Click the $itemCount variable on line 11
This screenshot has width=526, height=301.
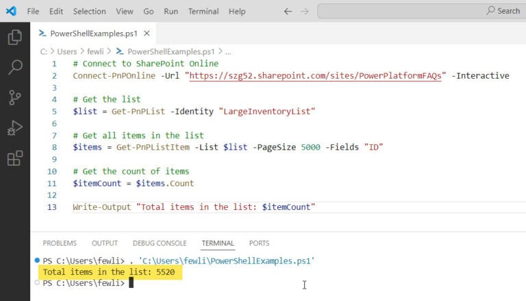click(x=97, y=183)
